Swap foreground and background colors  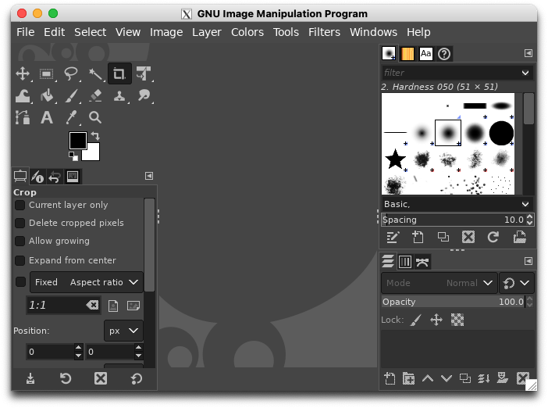point(95,136)
